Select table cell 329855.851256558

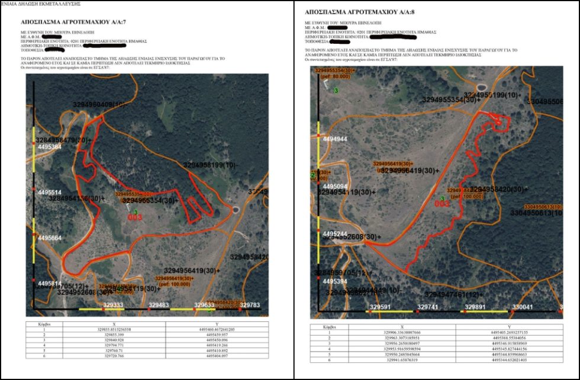point(114,329)
